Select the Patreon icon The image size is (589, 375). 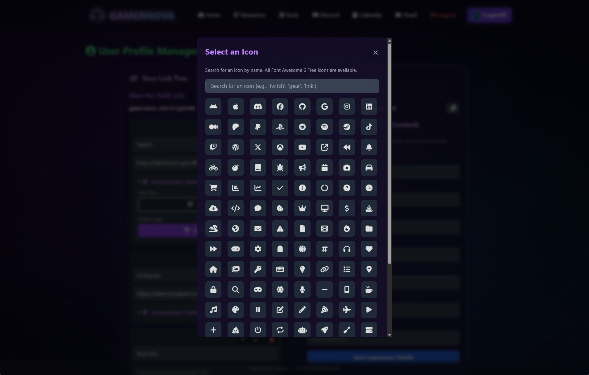(x=236, y=127)
